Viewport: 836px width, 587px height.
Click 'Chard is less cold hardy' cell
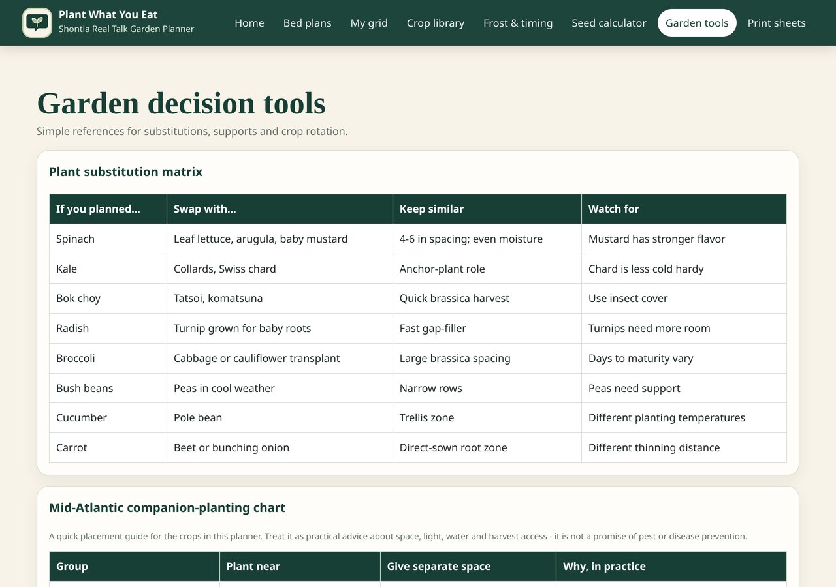click(684, 269)
